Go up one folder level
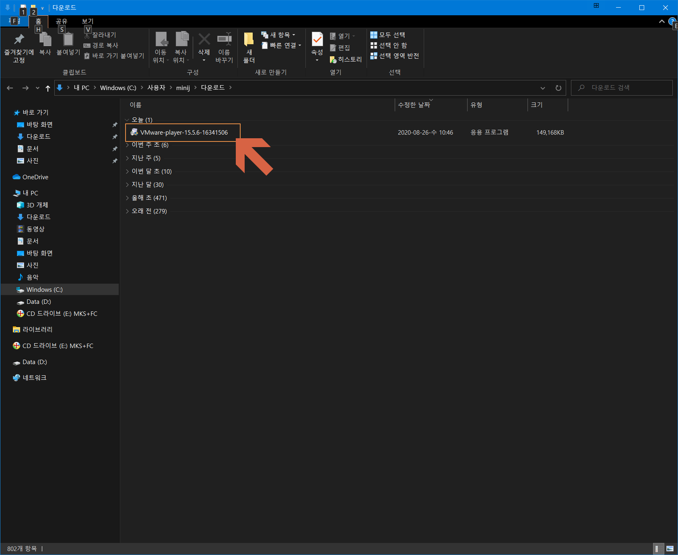The image size is (678, 555). click(48, 88)
